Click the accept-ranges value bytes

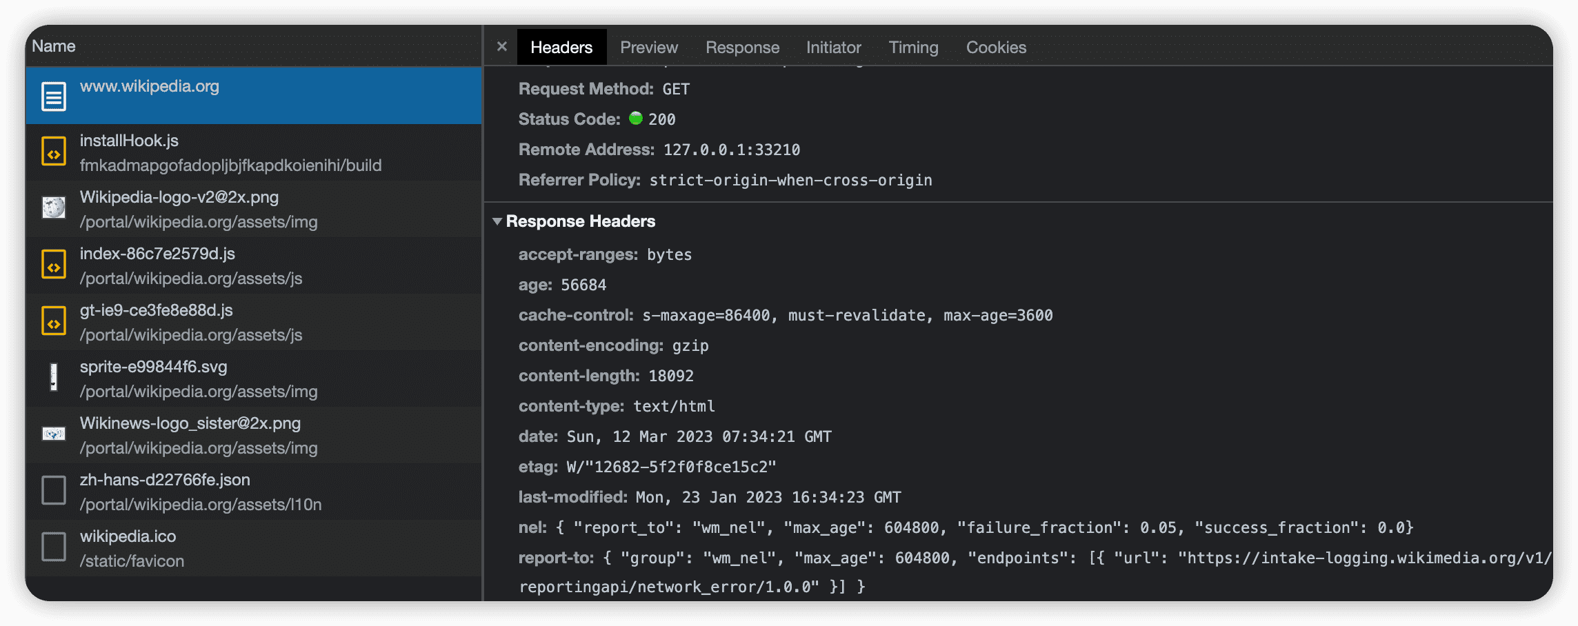point(669,254)
